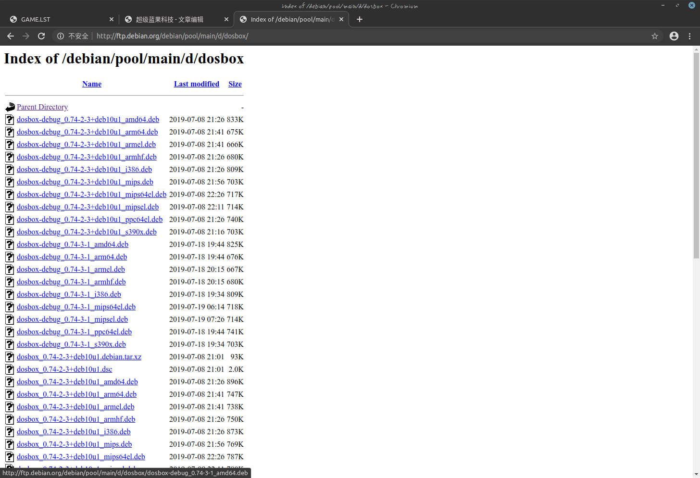Download dosbox_0.74-2-3+deb10u1.debian.tar.xz
The height and width of the screenshot is (478, 700).
[79, 357]
